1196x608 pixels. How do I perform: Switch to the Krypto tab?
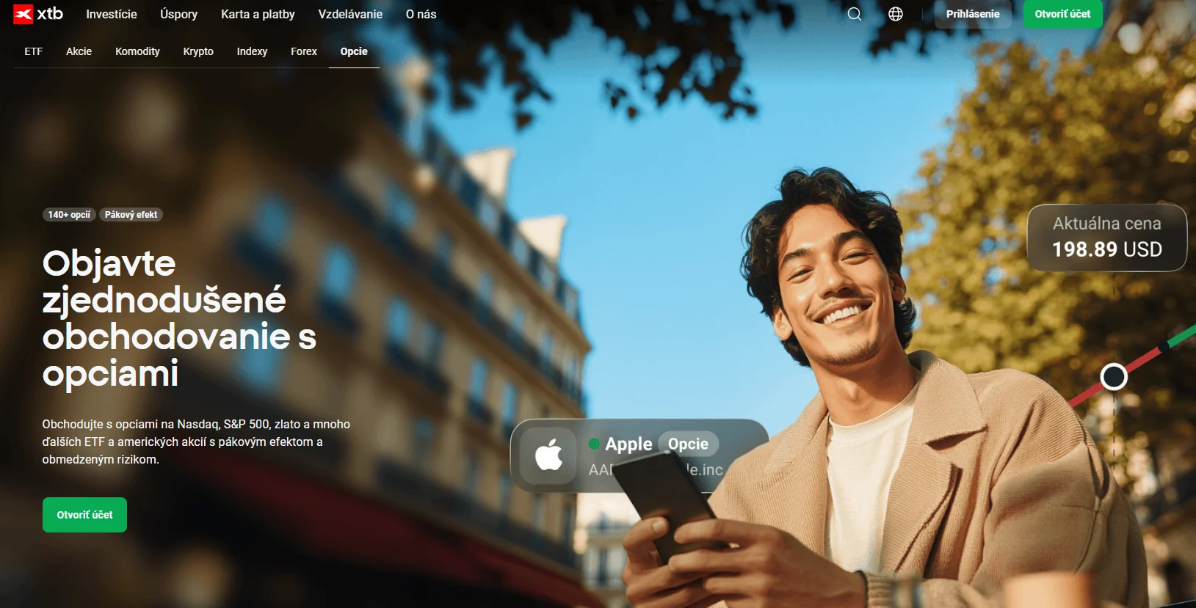click(198, 51)
